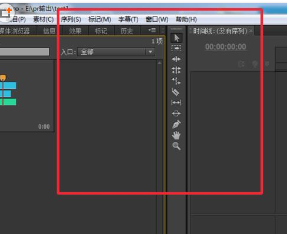
Task: Click the project search input field
Action: [x=25, y=52]
